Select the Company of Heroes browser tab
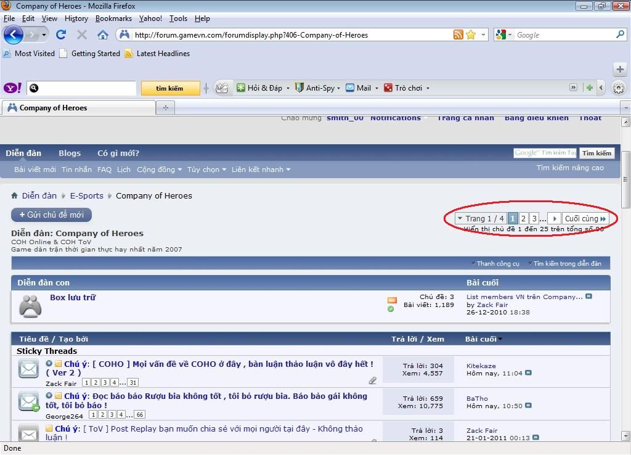This screenshot has height=455, width=631. click(79, 107)
